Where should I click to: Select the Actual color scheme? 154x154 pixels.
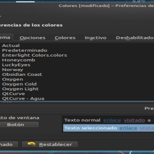click(11, 45)
